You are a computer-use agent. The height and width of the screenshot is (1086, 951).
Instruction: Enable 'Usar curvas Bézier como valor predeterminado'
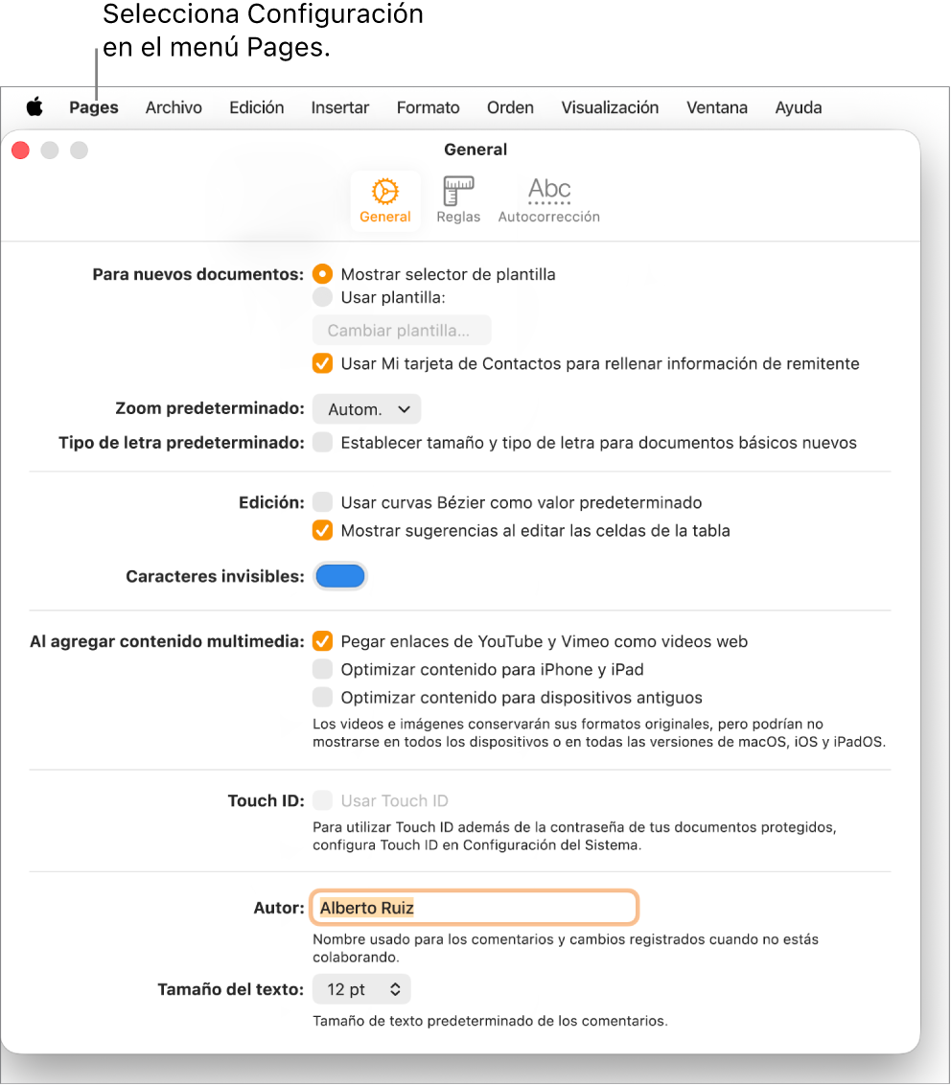tap(322, 501)
